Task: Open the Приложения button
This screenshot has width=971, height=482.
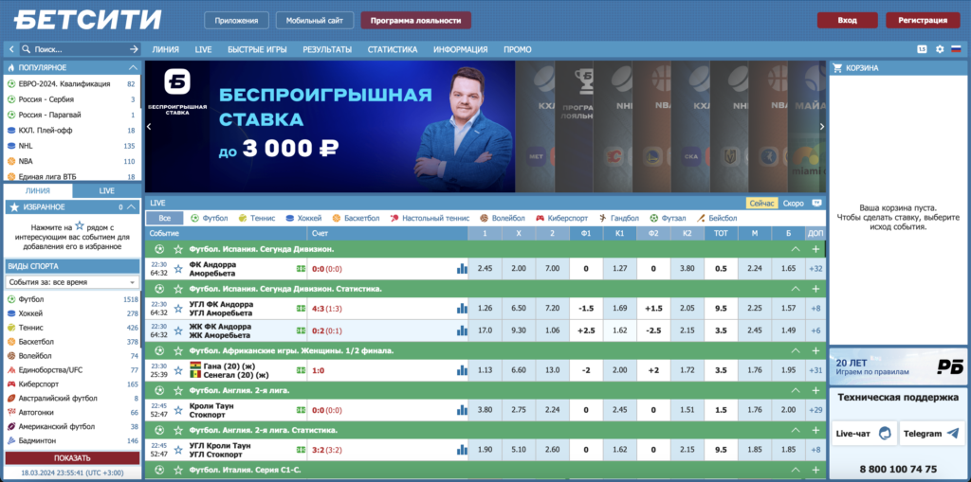Action: 236,21
